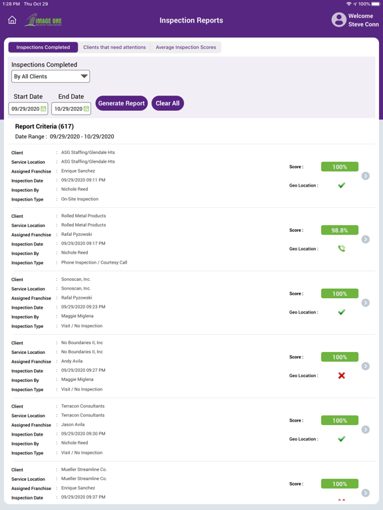Tap Terracon Consultants 100% score badge

pyautogui.click(x=340, y=420)
